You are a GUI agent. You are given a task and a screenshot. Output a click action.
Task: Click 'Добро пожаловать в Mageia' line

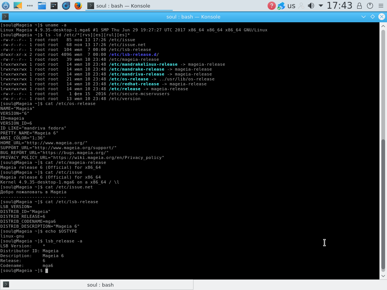(33, 192)
